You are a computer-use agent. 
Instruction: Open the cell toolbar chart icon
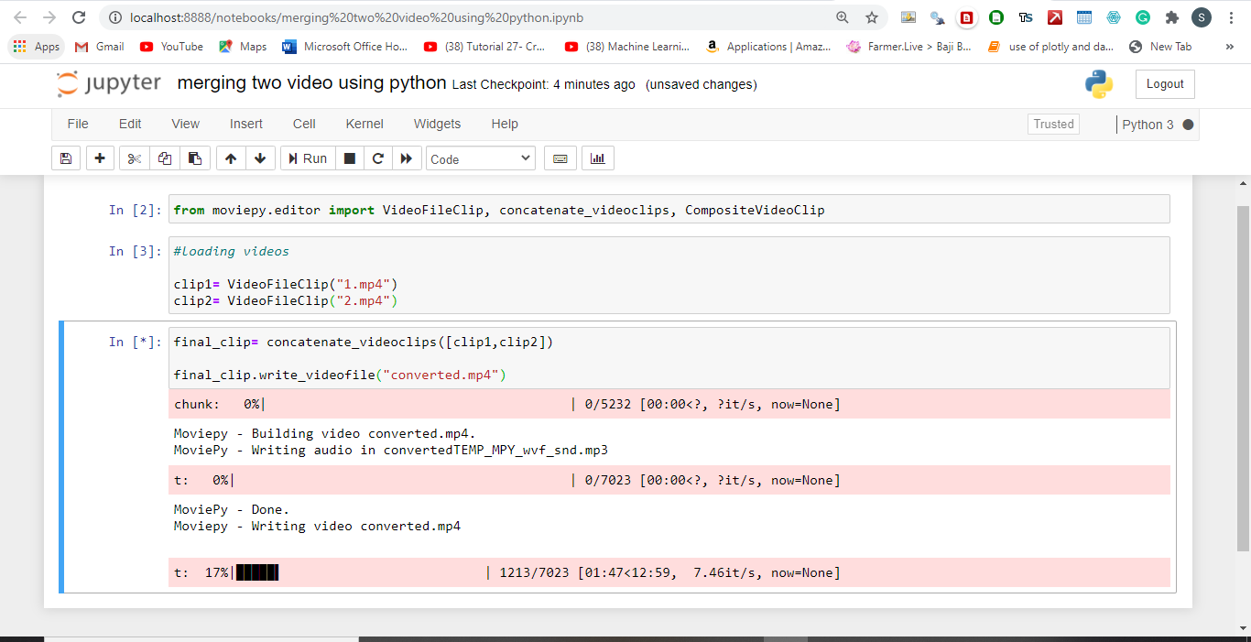[x=597, y=158]
